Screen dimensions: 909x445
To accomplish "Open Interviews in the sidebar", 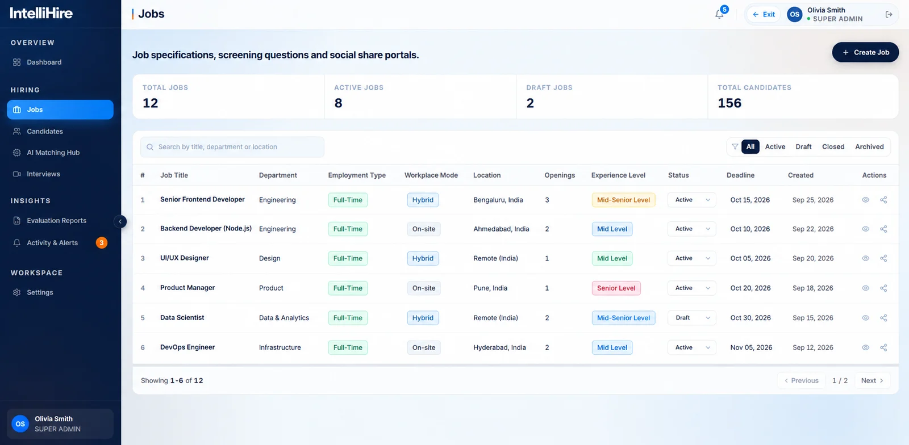I will pyautogui.click(x=60, y=174).
